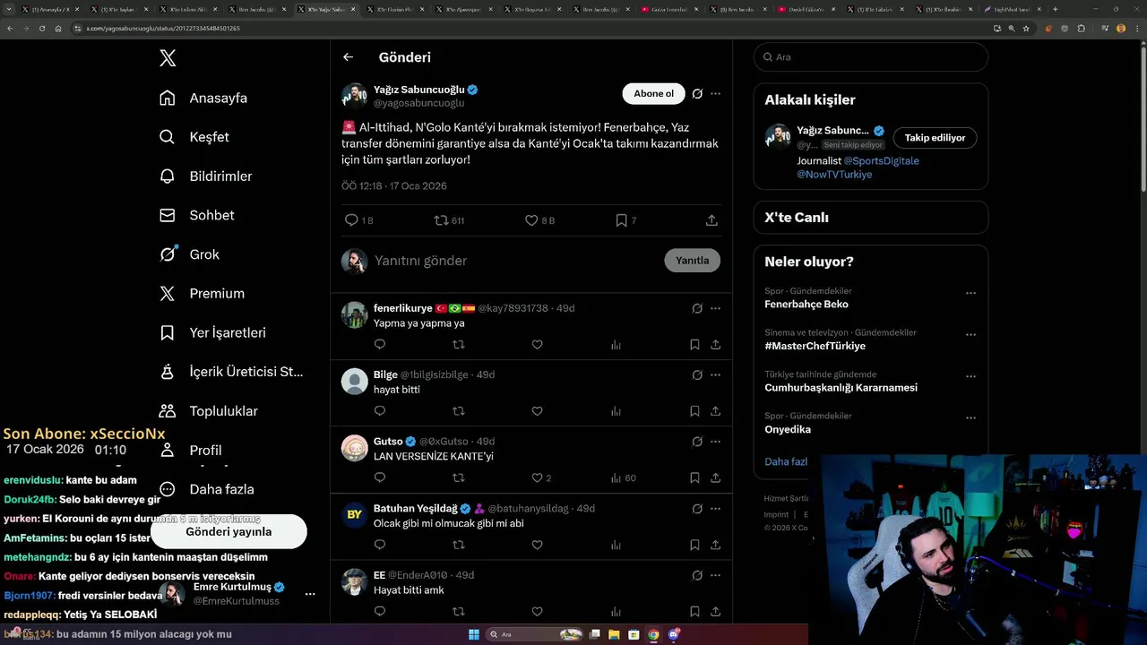Open account menu next to Emre Kurtulmuş
The width and height of the screenshot is (1147, 645).
(x=310, y=594)
